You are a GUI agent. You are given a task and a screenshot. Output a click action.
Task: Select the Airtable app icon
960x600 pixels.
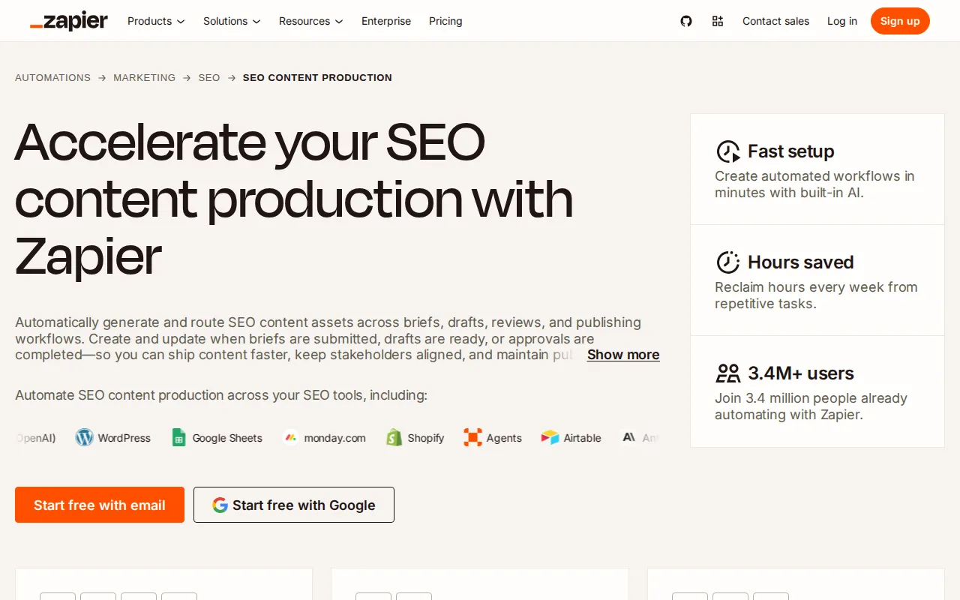pos(550,437)
